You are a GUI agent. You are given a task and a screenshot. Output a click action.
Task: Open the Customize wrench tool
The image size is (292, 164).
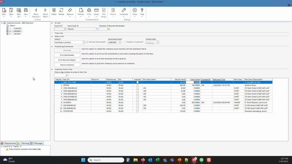tap(124, 10)
